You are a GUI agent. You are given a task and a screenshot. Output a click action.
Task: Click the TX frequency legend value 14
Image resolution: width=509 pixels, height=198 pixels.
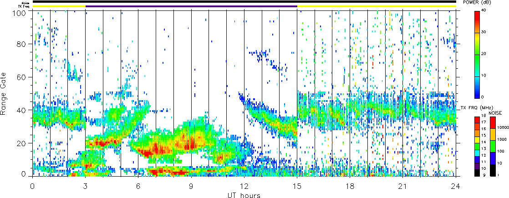[x=484, y=142]
